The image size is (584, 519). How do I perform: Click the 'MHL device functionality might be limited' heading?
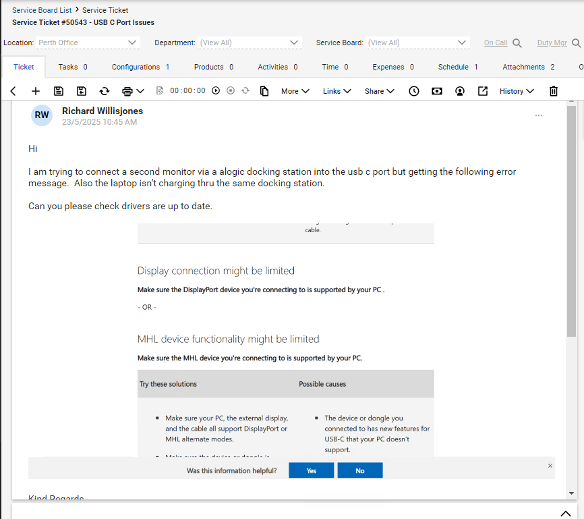click(229, 339)
